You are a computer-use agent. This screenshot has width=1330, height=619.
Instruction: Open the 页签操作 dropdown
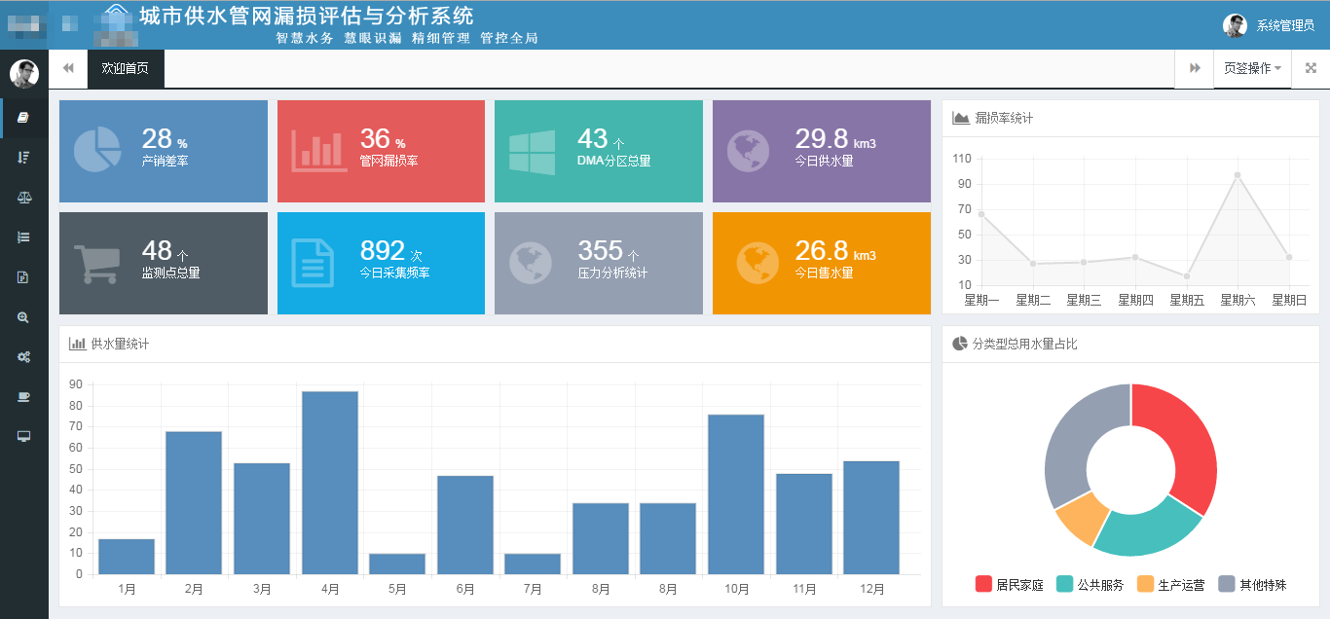coord(1252,68)
